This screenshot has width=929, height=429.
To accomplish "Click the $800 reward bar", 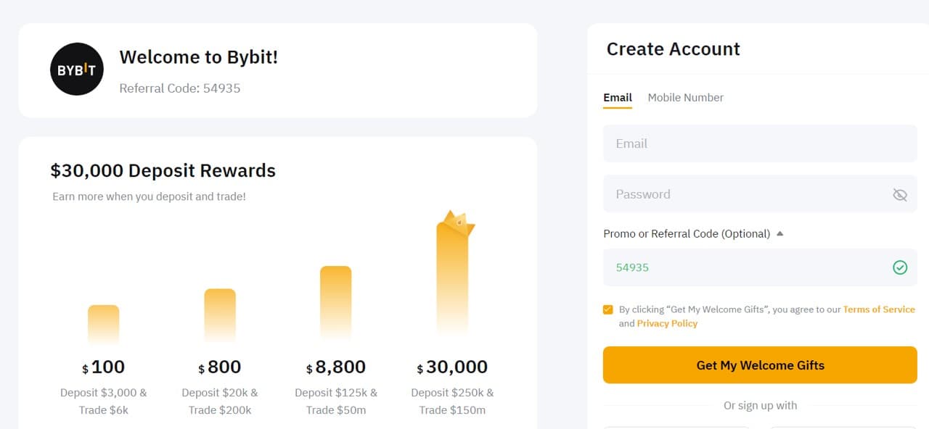I will [x=220, y=316].
